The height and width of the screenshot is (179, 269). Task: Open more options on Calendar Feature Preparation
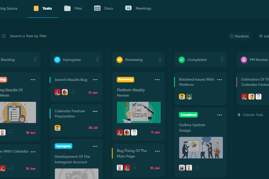point(95,111)
